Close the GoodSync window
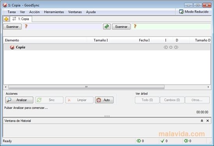 point(207,5)
